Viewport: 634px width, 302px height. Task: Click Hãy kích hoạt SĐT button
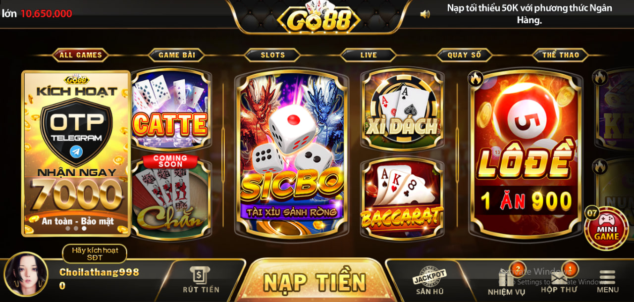95,253
